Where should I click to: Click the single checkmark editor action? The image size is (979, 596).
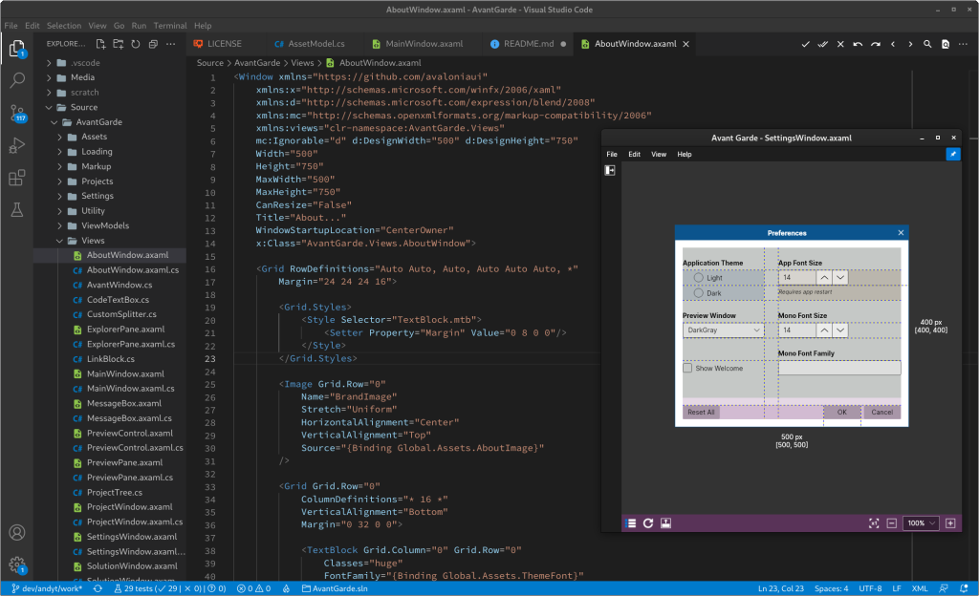point(805,44)
